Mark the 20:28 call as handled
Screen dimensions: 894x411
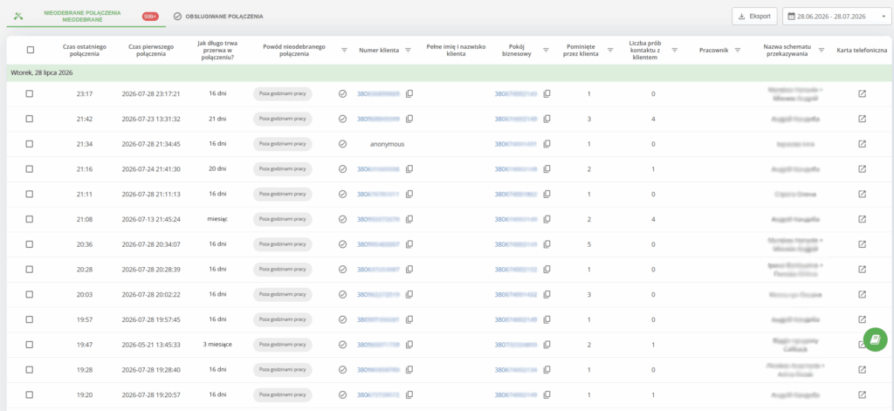point(342,269)
